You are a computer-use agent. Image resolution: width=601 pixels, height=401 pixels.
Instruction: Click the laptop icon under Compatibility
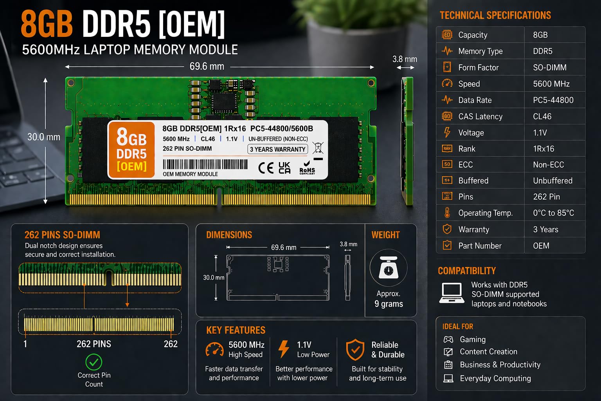pyautogui.click(x=452, y=293)
